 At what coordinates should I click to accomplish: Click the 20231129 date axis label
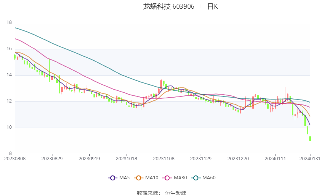pyautogui.click(x=201, y=159)
